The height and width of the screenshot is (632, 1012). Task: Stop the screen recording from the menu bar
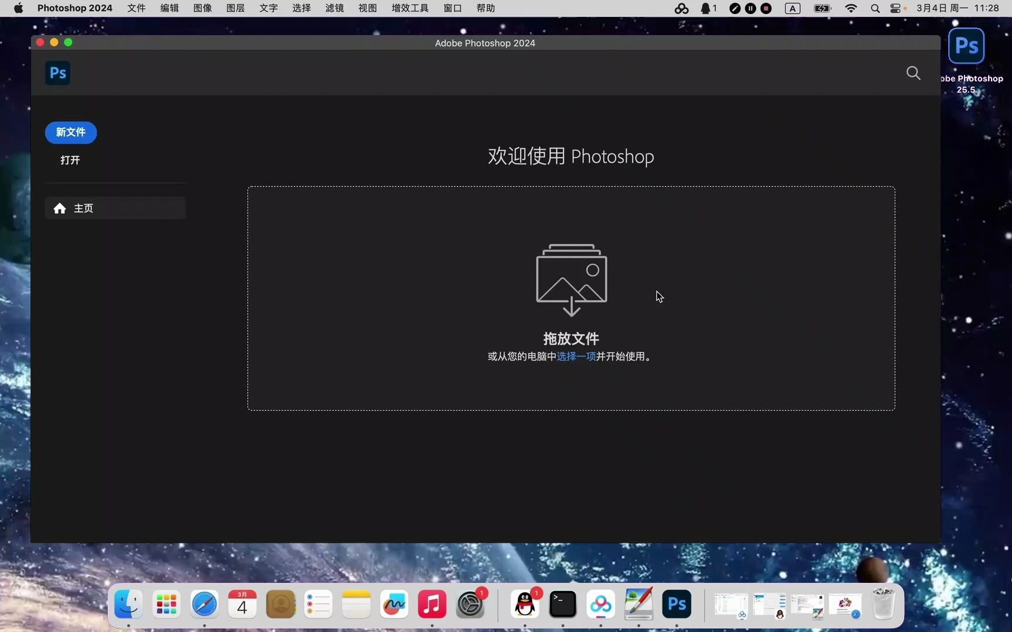[765, 8]
